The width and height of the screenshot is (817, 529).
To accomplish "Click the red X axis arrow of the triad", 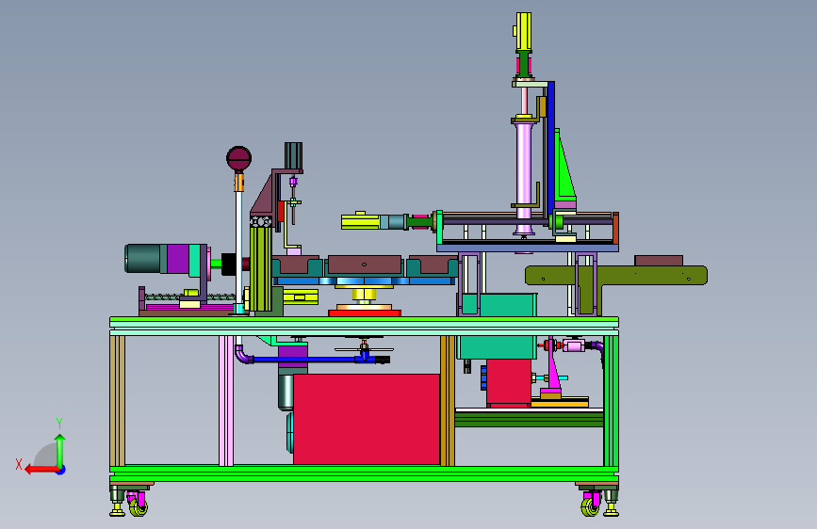I will point(41,470).
